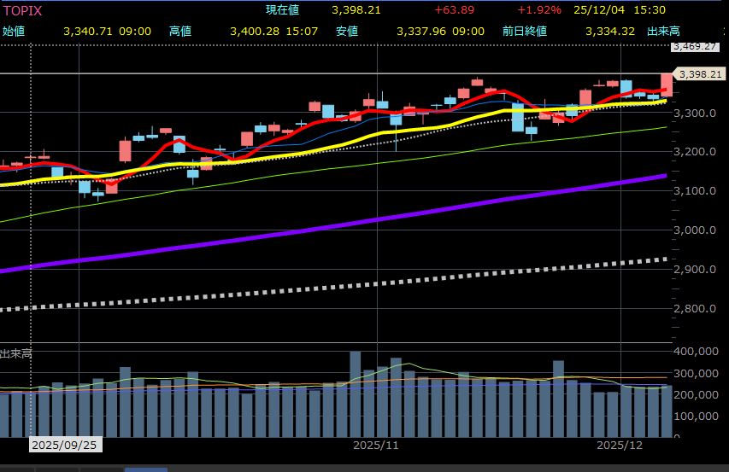Select the 始値 opening price label
Image resolution: width=729 pixels, height=472 pixels.
click(x=14, y=31)
